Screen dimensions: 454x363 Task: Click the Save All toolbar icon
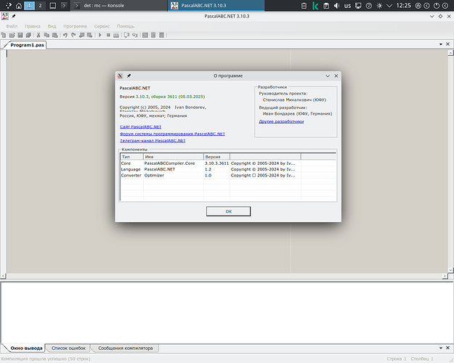28,35
